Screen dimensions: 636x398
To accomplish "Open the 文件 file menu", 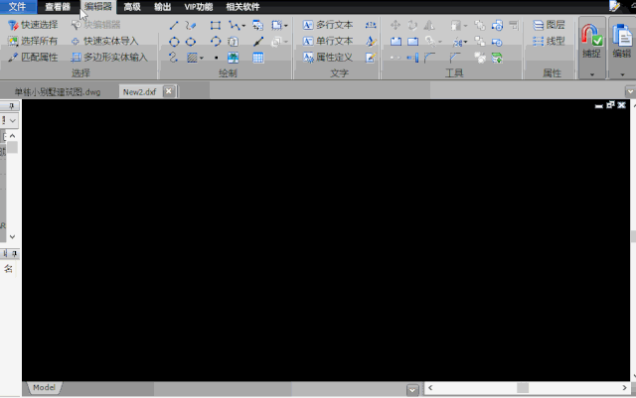I will coord(17,6).
